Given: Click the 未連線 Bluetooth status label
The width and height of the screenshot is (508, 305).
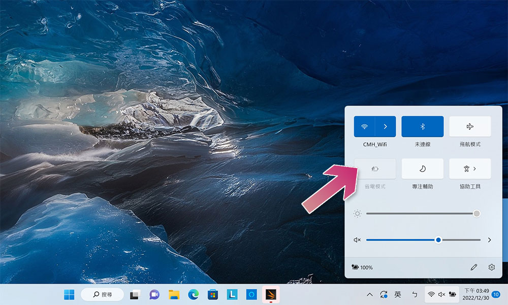Looking at the screenshot, I should click(x=423, y=145).
